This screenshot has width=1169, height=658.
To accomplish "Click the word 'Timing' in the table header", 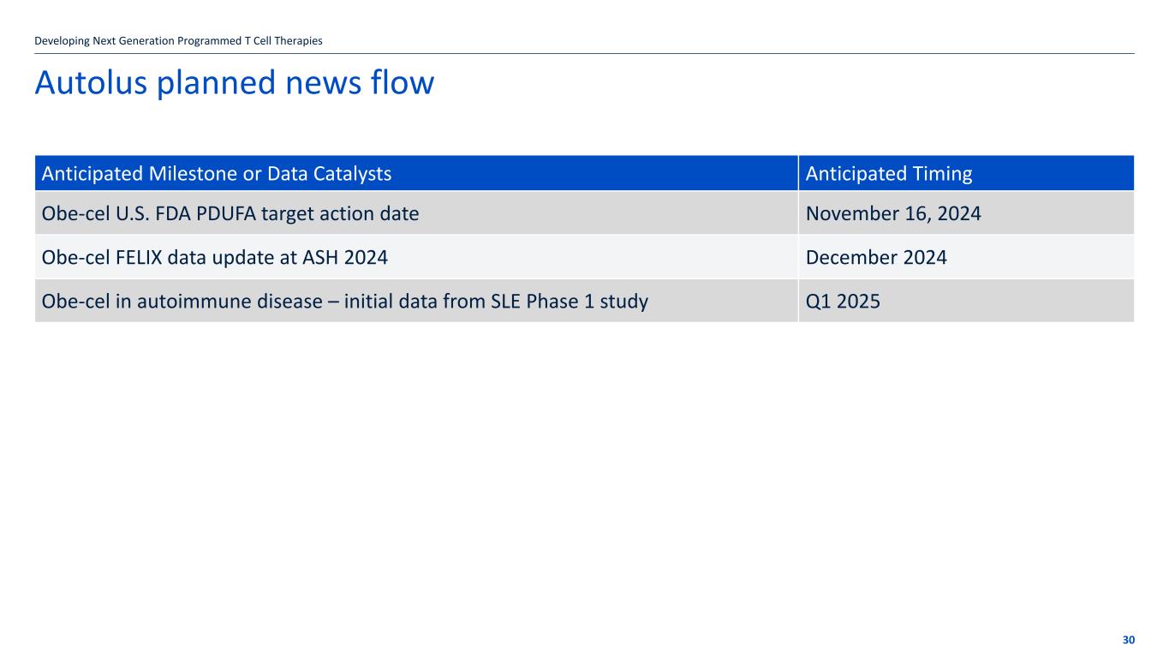I will coord(942,174).
